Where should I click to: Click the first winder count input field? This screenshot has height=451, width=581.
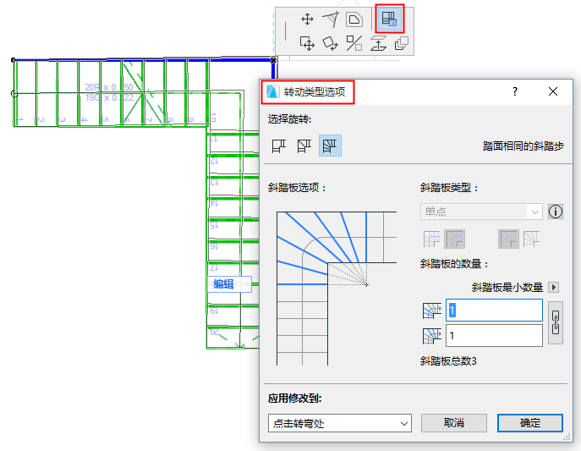click(x=494, y=311)
